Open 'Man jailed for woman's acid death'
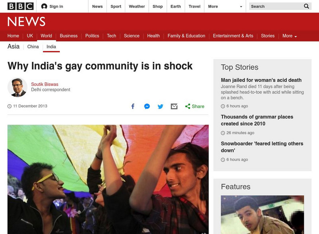319x234 pixels. pos(261,80)
